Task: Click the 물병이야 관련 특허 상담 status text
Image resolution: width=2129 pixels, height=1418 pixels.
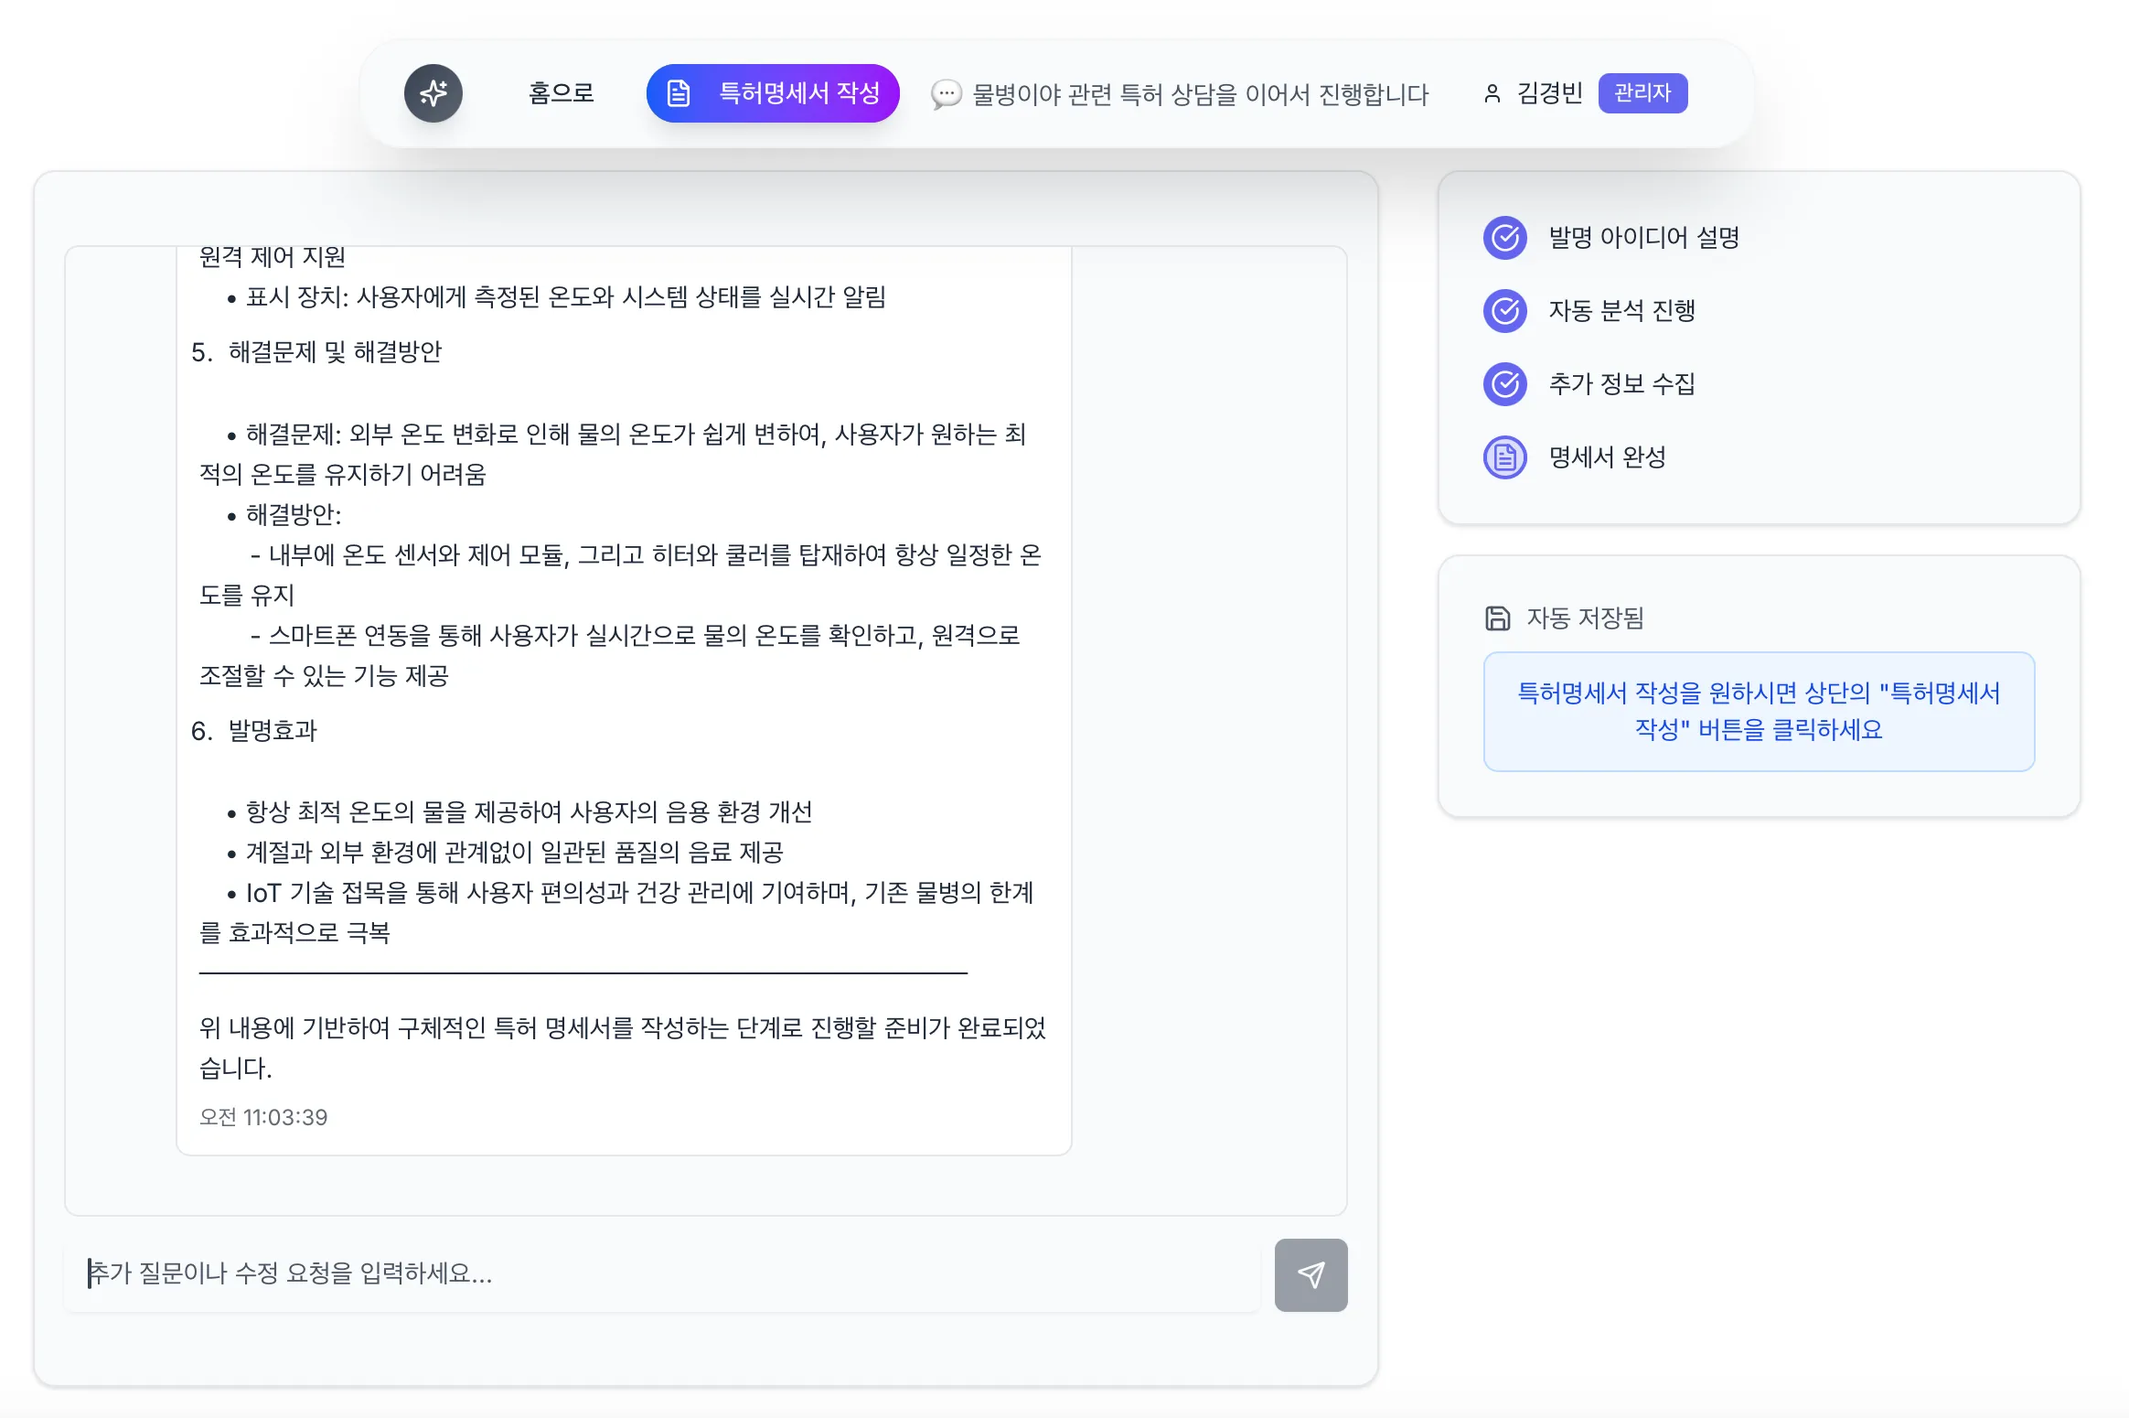Action: [x=1200, y=94]
